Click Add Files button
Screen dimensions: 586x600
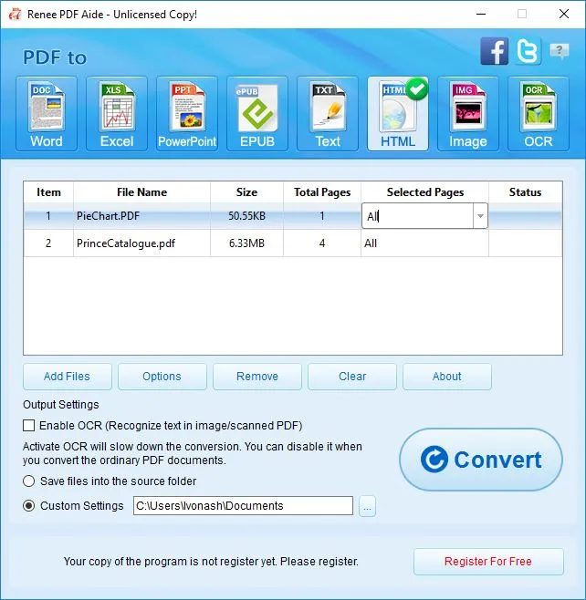(67, 377)
